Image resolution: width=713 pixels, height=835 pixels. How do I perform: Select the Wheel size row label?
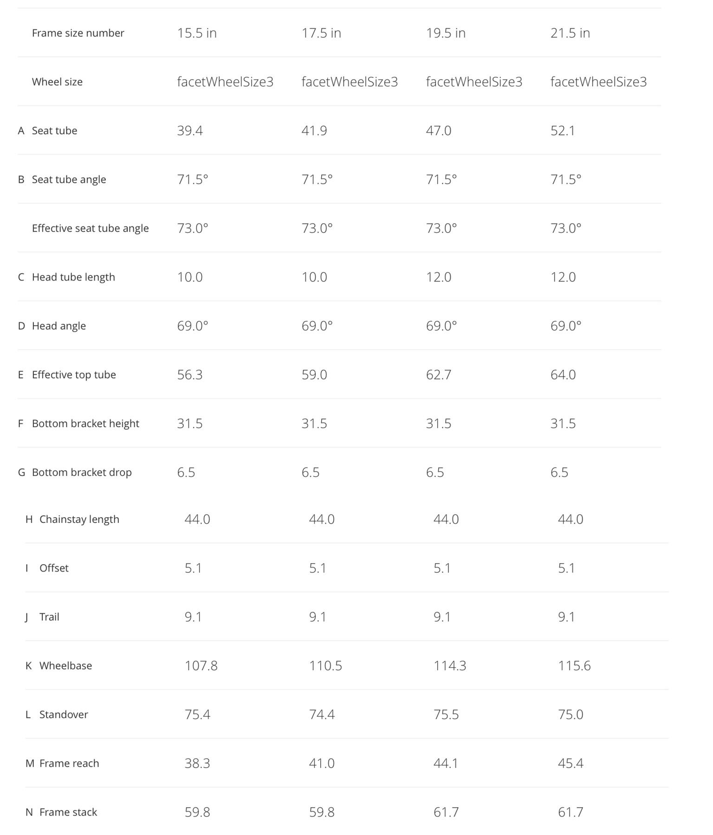tap(57, 82)
